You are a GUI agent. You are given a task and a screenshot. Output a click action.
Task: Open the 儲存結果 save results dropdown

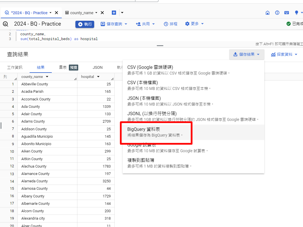coord(247,55)
